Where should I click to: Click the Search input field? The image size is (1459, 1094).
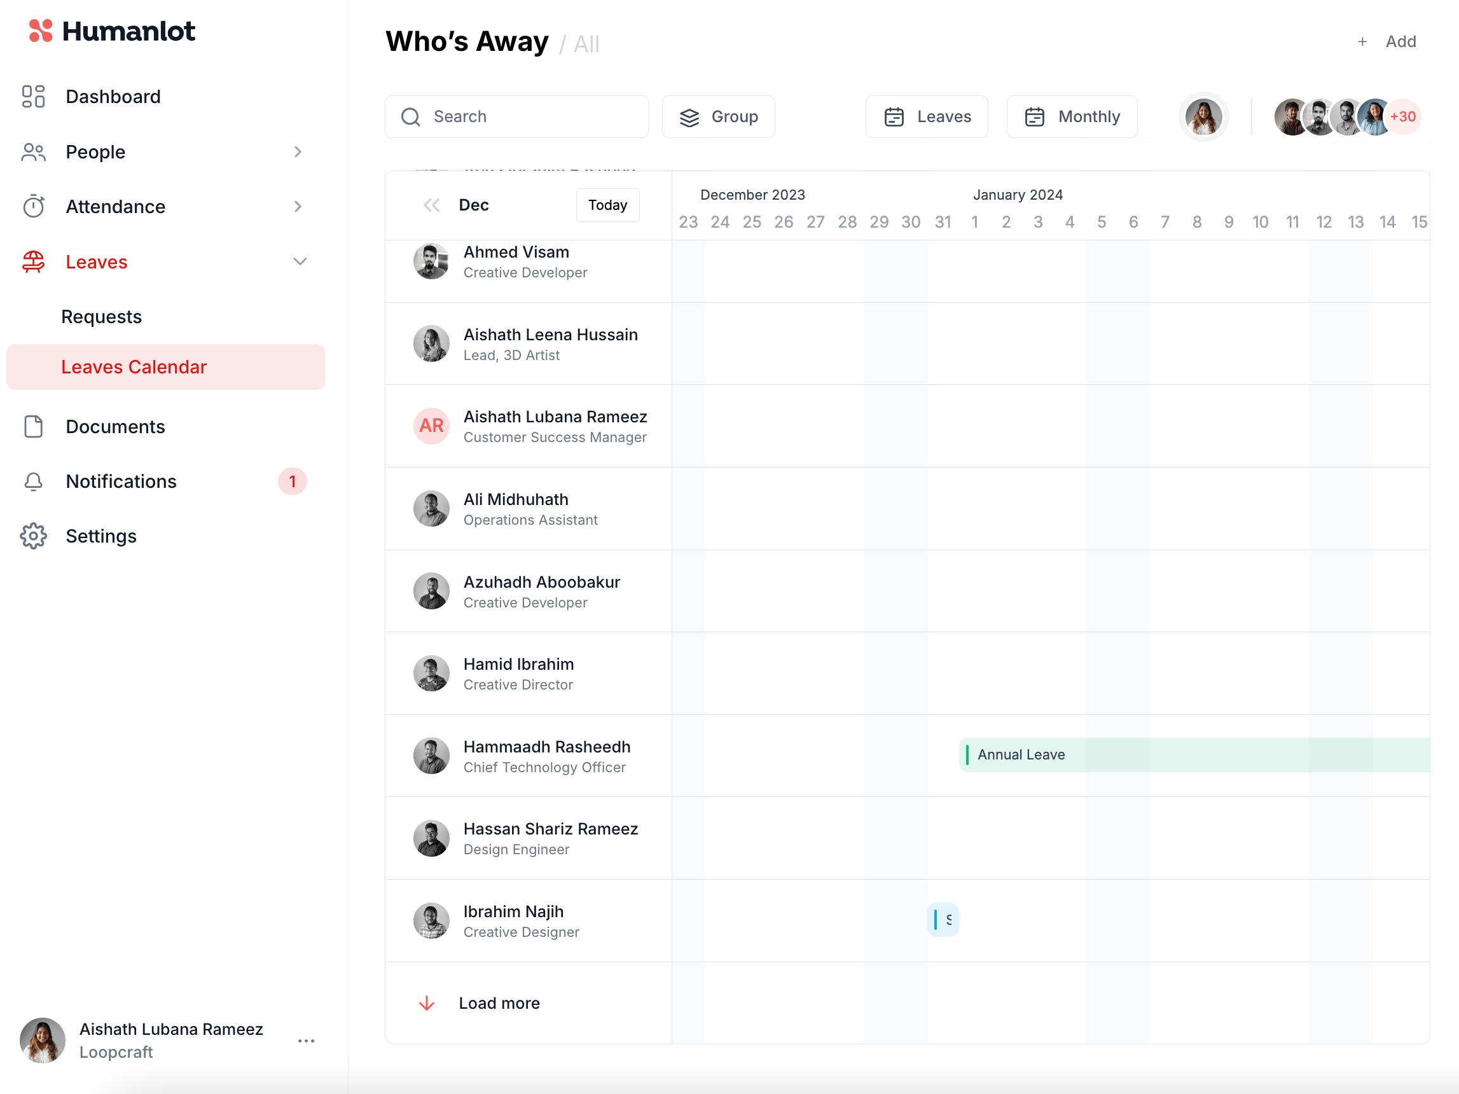(516, 117)
